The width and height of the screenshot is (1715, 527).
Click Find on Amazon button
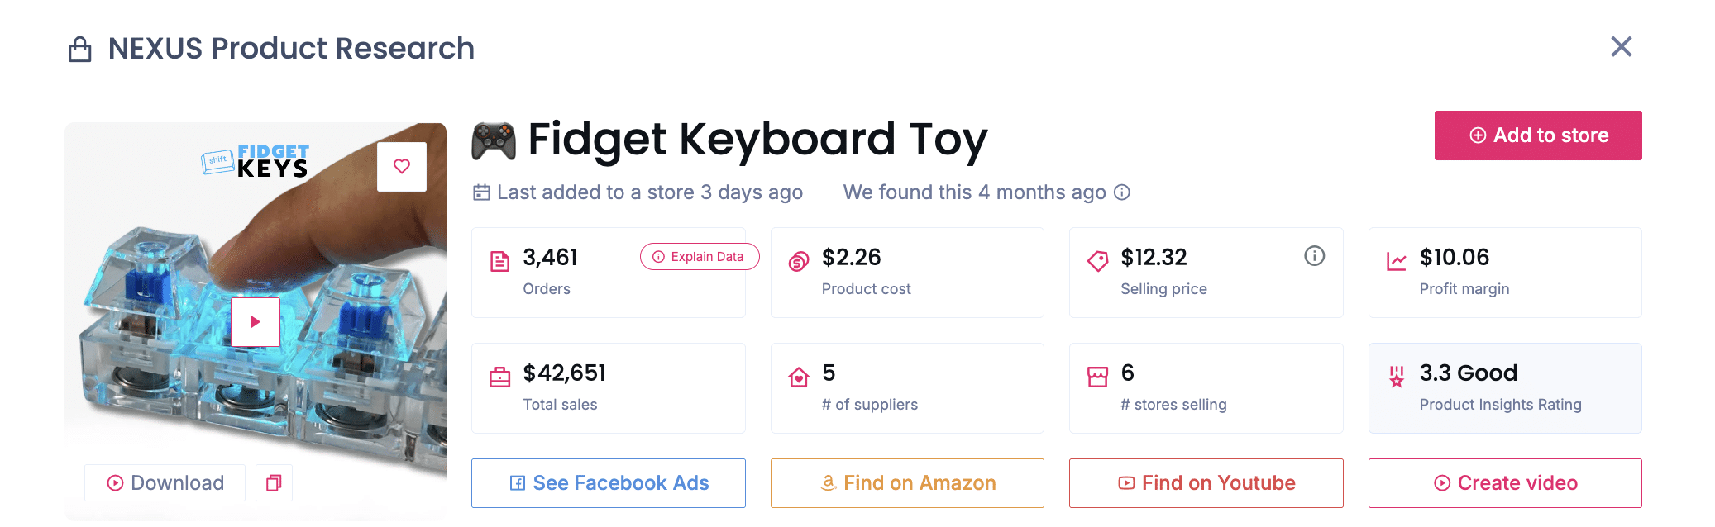[907, 483]
